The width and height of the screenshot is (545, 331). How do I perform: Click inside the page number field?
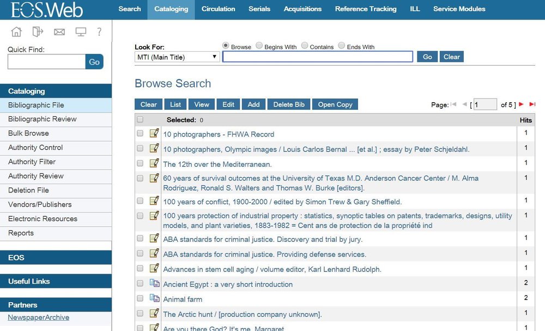pos(485,104)
